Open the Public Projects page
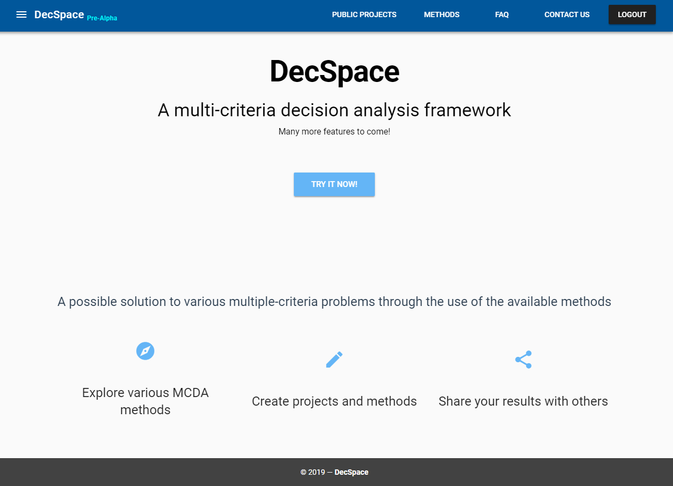This screenshot has width=673, height=486. (364, 14)
